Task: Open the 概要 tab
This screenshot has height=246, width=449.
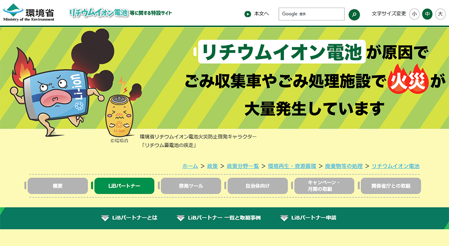Action: point(57,186)
